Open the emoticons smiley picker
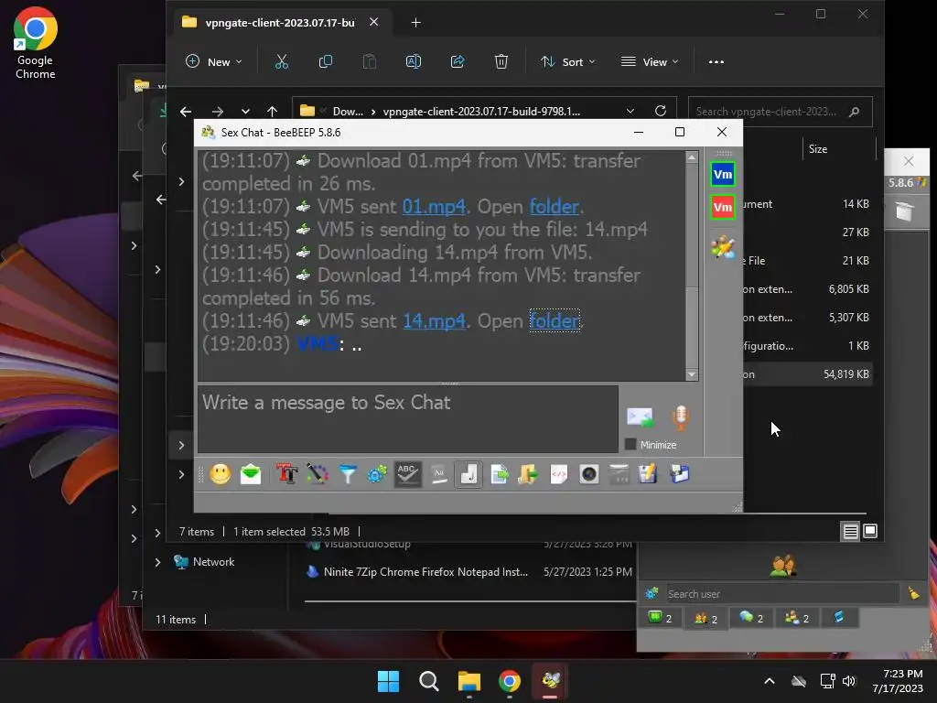The width and height of the screenshot is (937, 703). click(x=220, y=475)
